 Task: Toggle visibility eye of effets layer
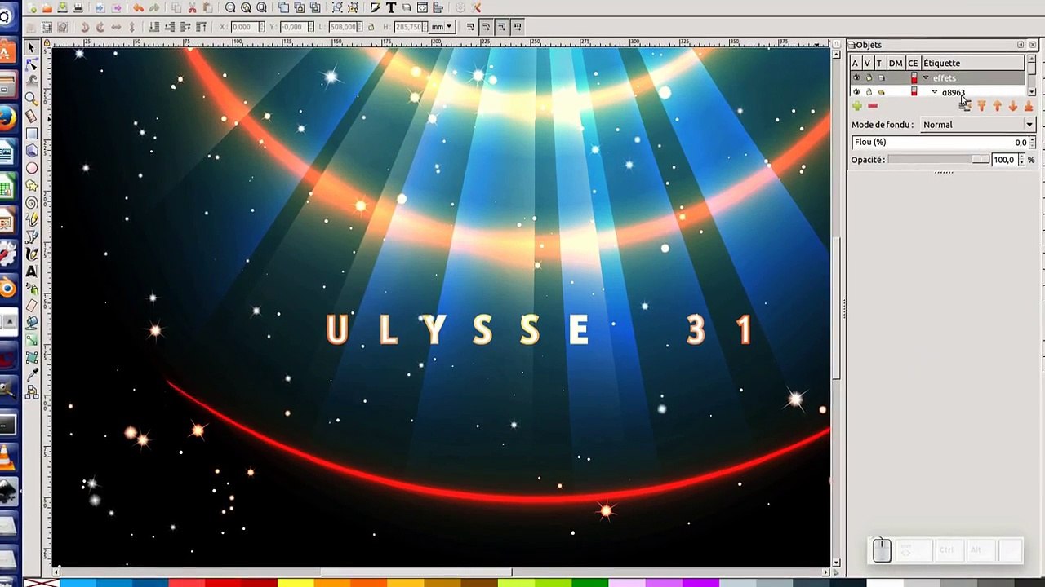(856, 77)
